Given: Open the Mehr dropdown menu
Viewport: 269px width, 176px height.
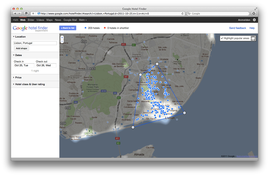Looking at the screenshot, I should point(82,20).
